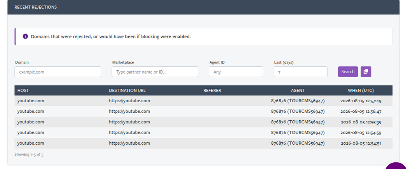Viewport: 409px width, 169px height.
Task: Click the timestamp 2026-08-05 12:56:47
Action: (x=361, y=111)
